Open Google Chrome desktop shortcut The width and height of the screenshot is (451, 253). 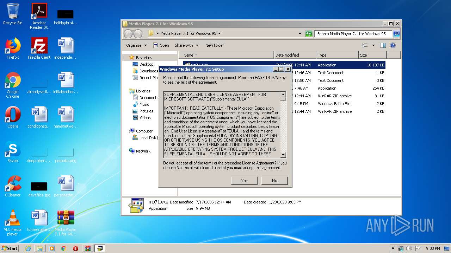point(13,85)
